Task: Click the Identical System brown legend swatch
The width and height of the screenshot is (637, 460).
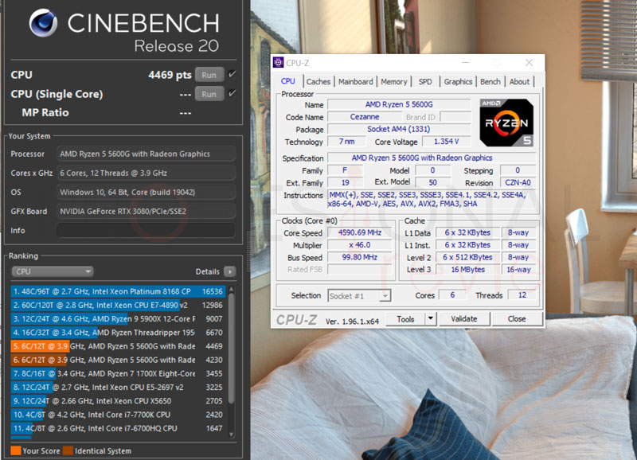Action: (68, 450)
